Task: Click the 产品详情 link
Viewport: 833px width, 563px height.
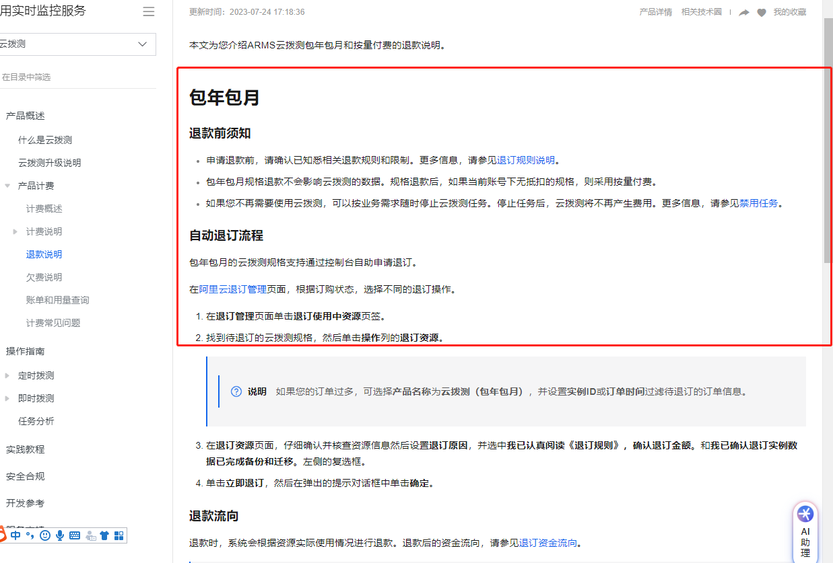Action: coord(656,12)
